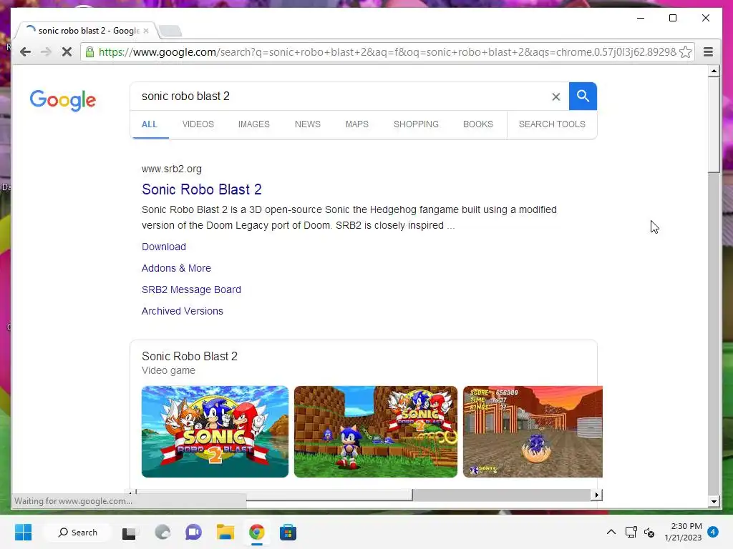This screenshot has width=733, height=549.
Task: Switch to the VIDEOS tab
Action: click(198, 124)
